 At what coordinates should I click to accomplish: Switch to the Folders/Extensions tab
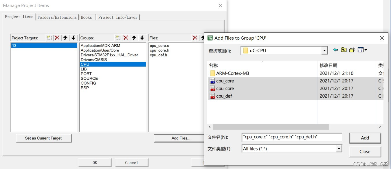point(57,17)
